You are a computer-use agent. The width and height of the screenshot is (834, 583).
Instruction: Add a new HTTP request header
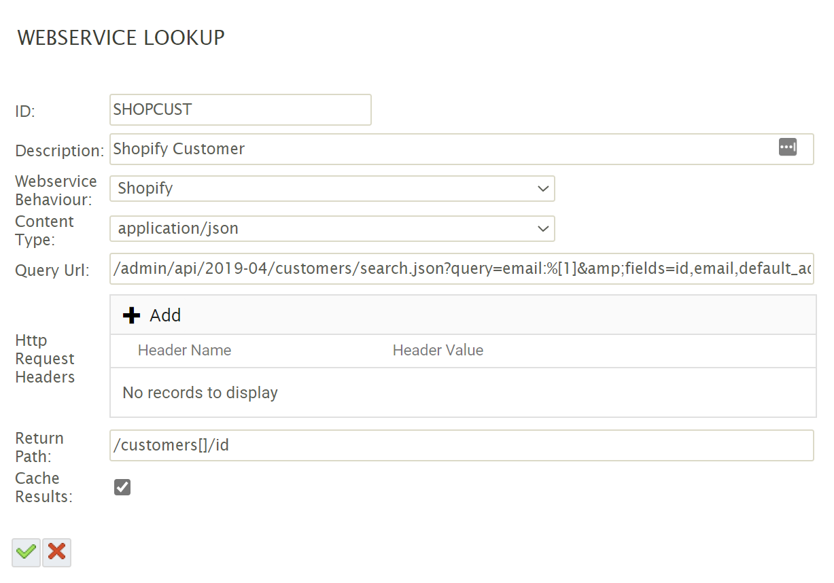point(152,315)
